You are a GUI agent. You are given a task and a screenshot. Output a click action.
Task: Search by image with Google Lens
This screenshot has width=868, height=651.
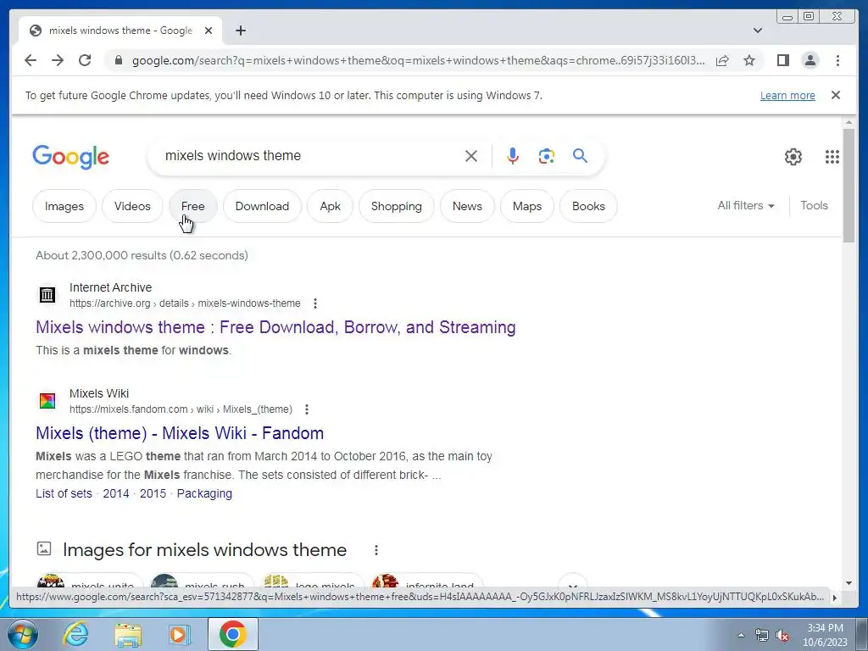(547, 156)
